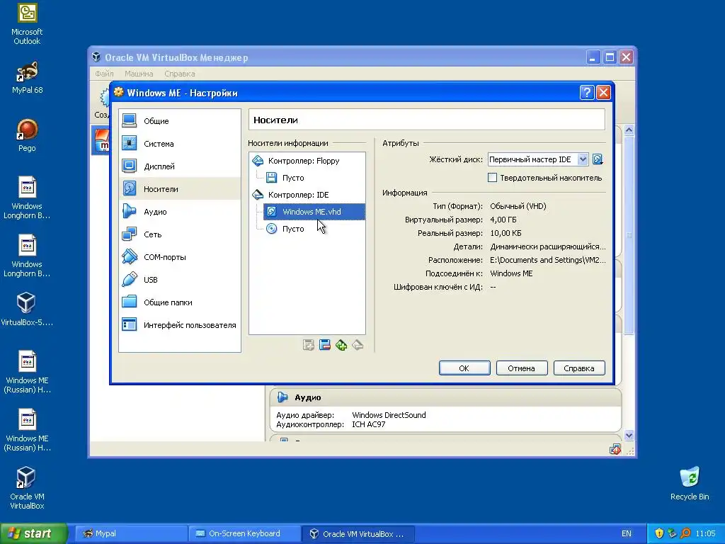Switch to On-Screen Keyboard in taskbar
725x544 pixels.
(x=244, y=533)
